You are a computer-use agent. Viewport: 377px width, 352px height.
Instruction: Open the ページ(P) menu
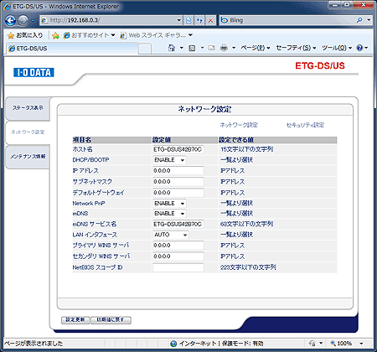[x=256, y=48]
